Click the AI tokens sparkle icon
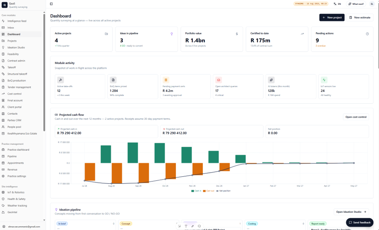 pyautogui.click(x=271, y=80)
